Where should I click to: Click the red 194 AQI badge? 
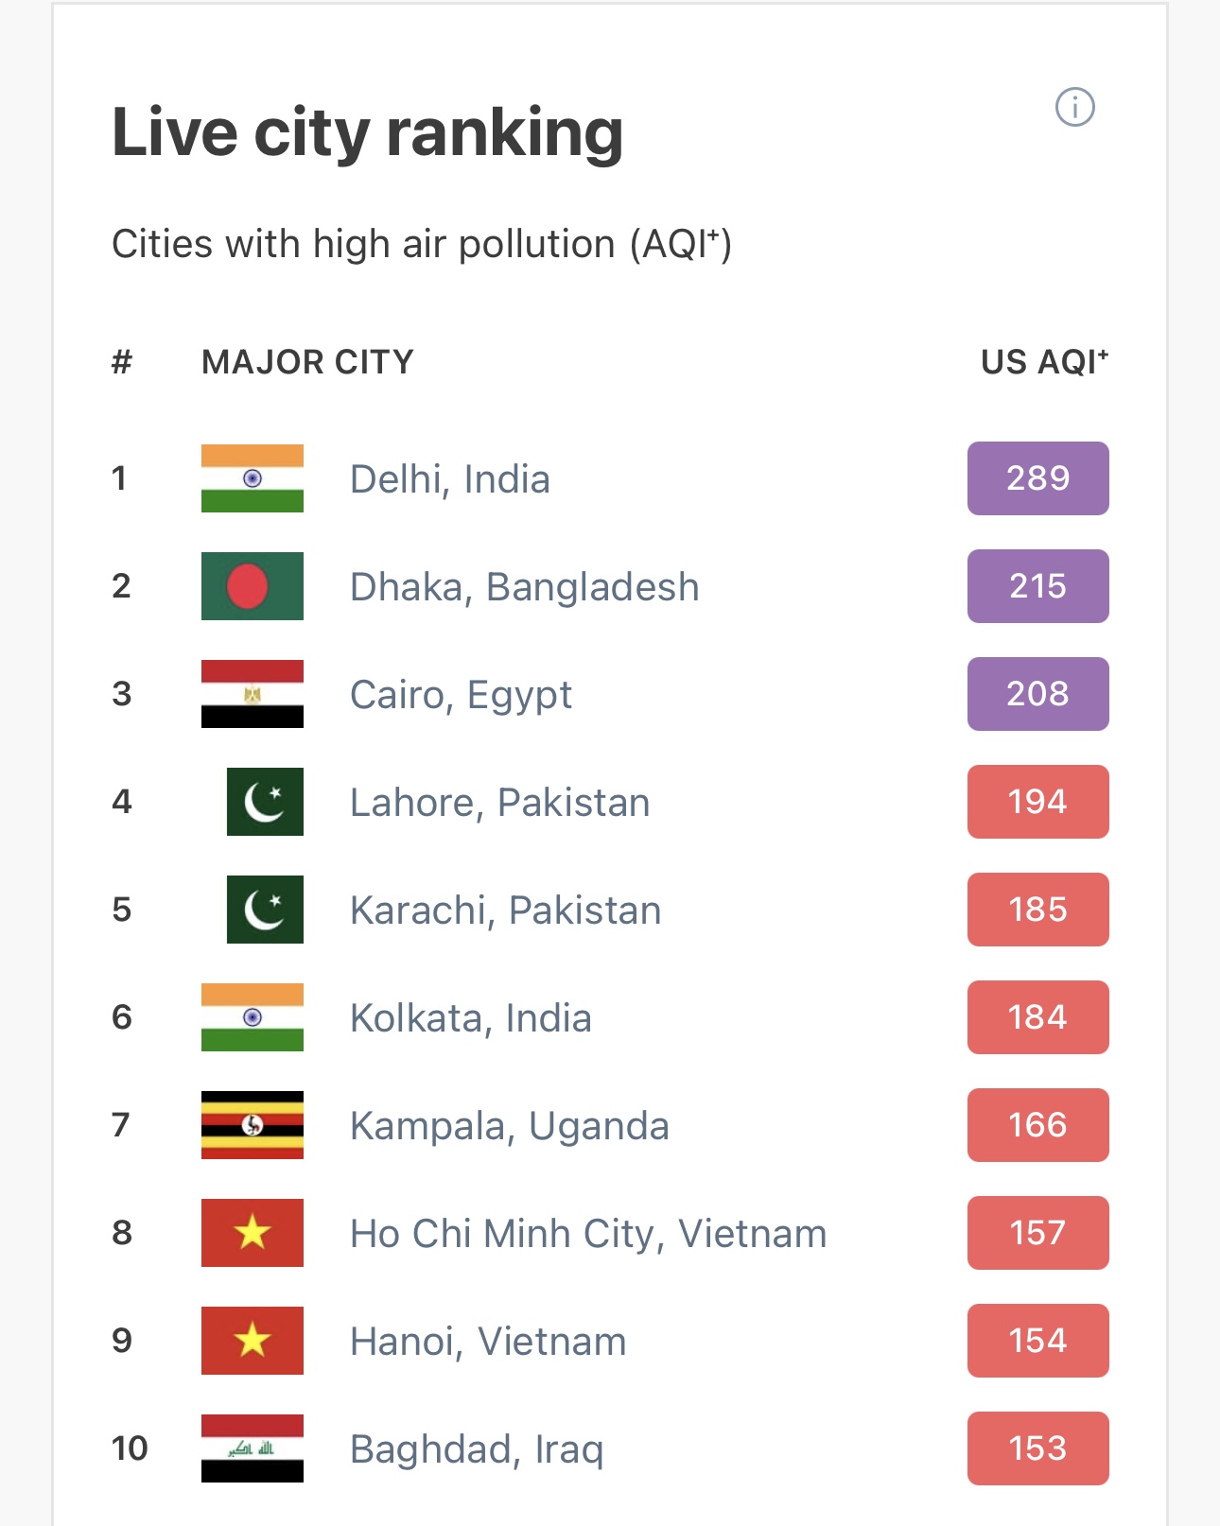pyautogui.click(x=1037, y=802)
